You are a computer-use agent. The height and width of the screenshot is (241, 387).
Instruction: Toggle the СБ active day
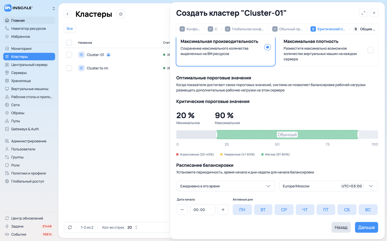click(347, 210)
